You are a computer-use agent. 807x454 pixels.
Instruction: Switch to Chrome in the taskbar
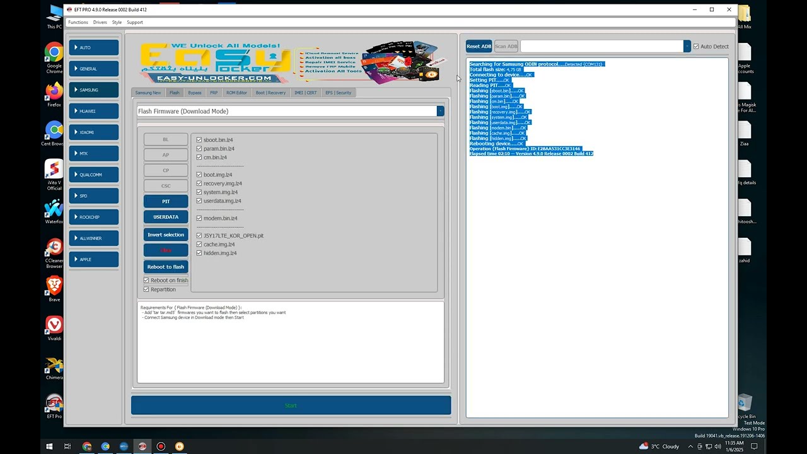(87, 446)
